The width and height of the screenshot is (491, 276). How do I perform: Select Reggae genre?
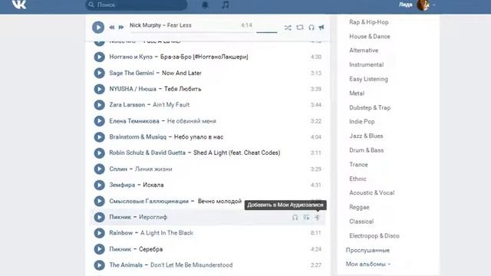[359, 207]
